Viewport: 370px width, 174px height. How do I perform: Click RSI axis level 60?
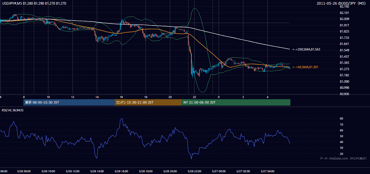point(342,130)
